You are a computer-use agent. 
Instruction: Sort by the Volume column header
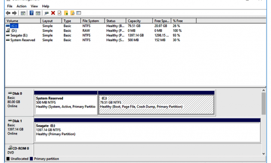tap(23, 21)
